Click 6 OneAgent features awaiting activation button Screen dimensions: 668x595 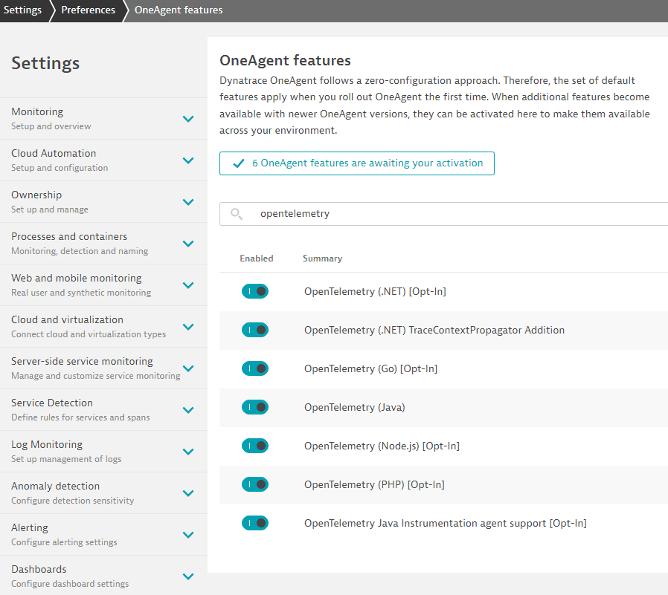(357, 163)
